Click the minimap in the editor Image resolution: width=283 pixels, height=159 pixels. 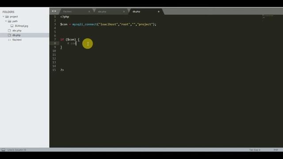(x=268, y=18)
